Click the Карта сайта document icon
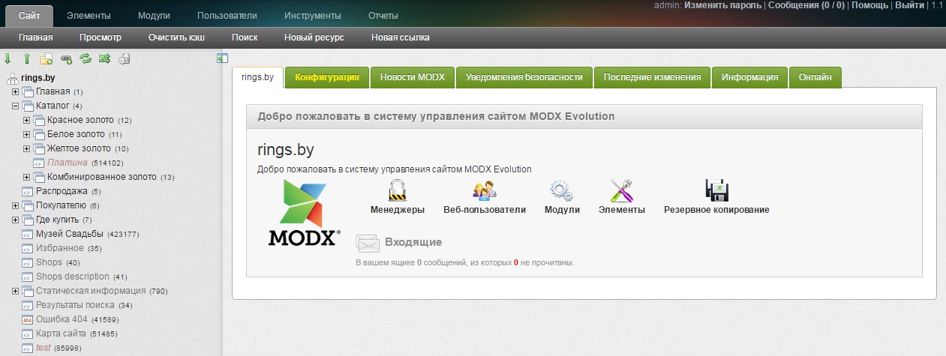 coord(28,334)
